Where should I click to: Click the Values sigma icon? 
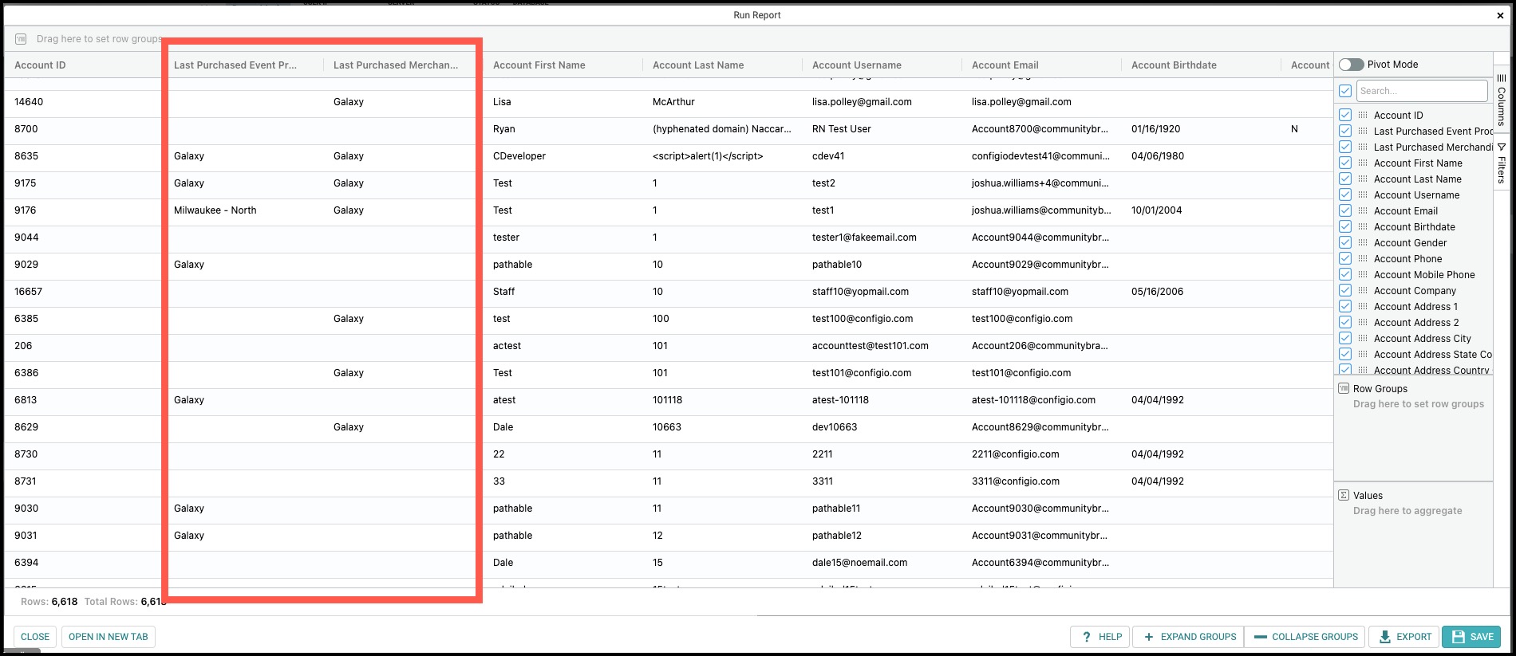1344,496
